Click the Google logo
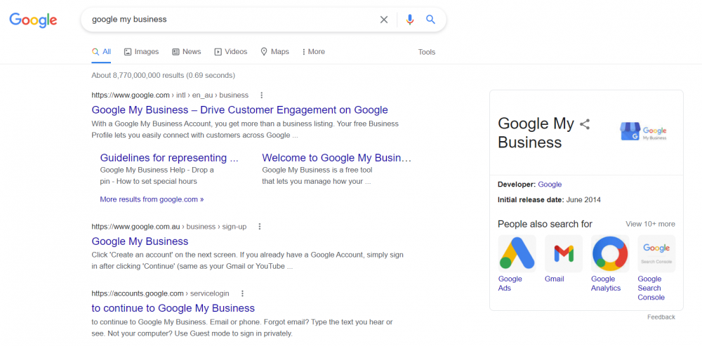Viewport: 702px width, 346px height. click(x=33, y=20)
